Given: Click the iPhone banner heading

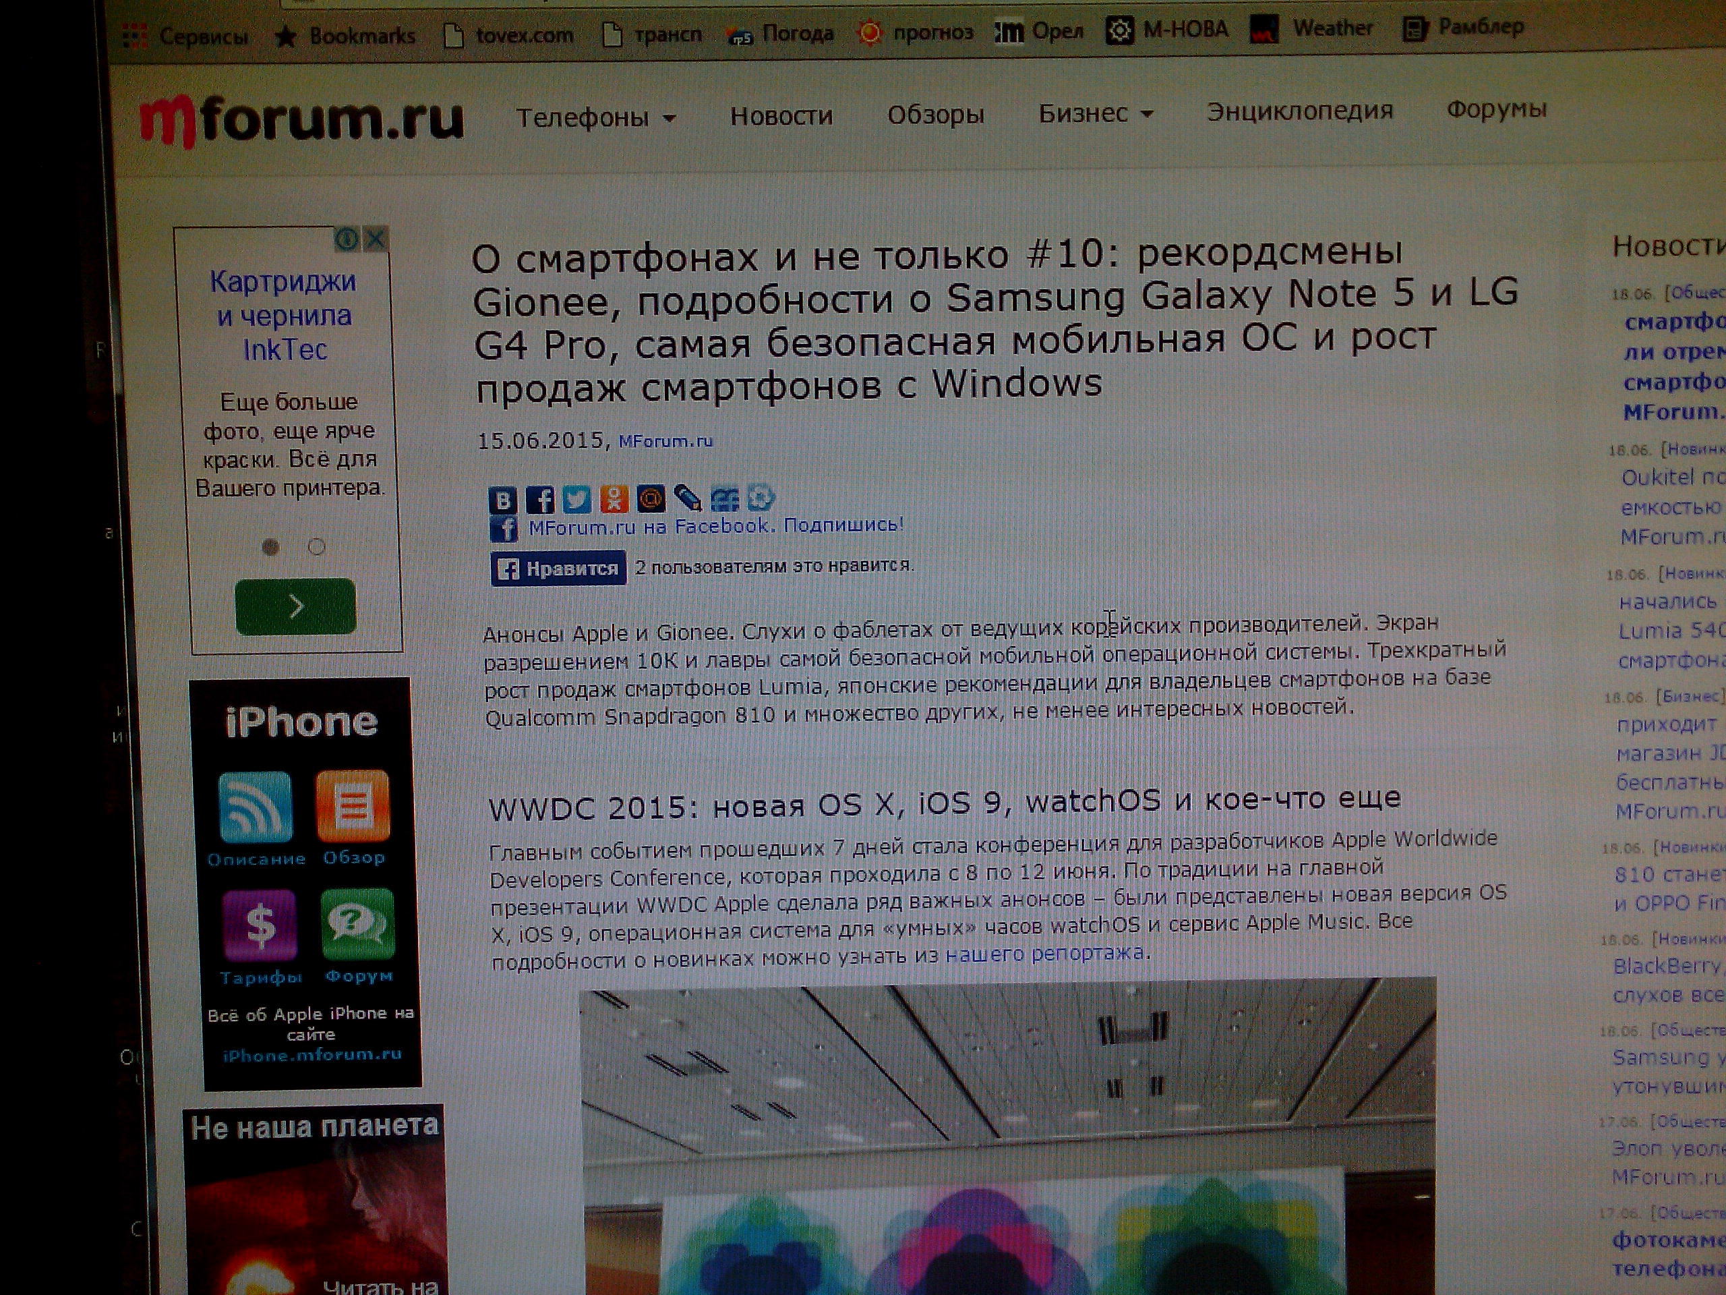Looking at the screenshot, I should coord(301,721).
